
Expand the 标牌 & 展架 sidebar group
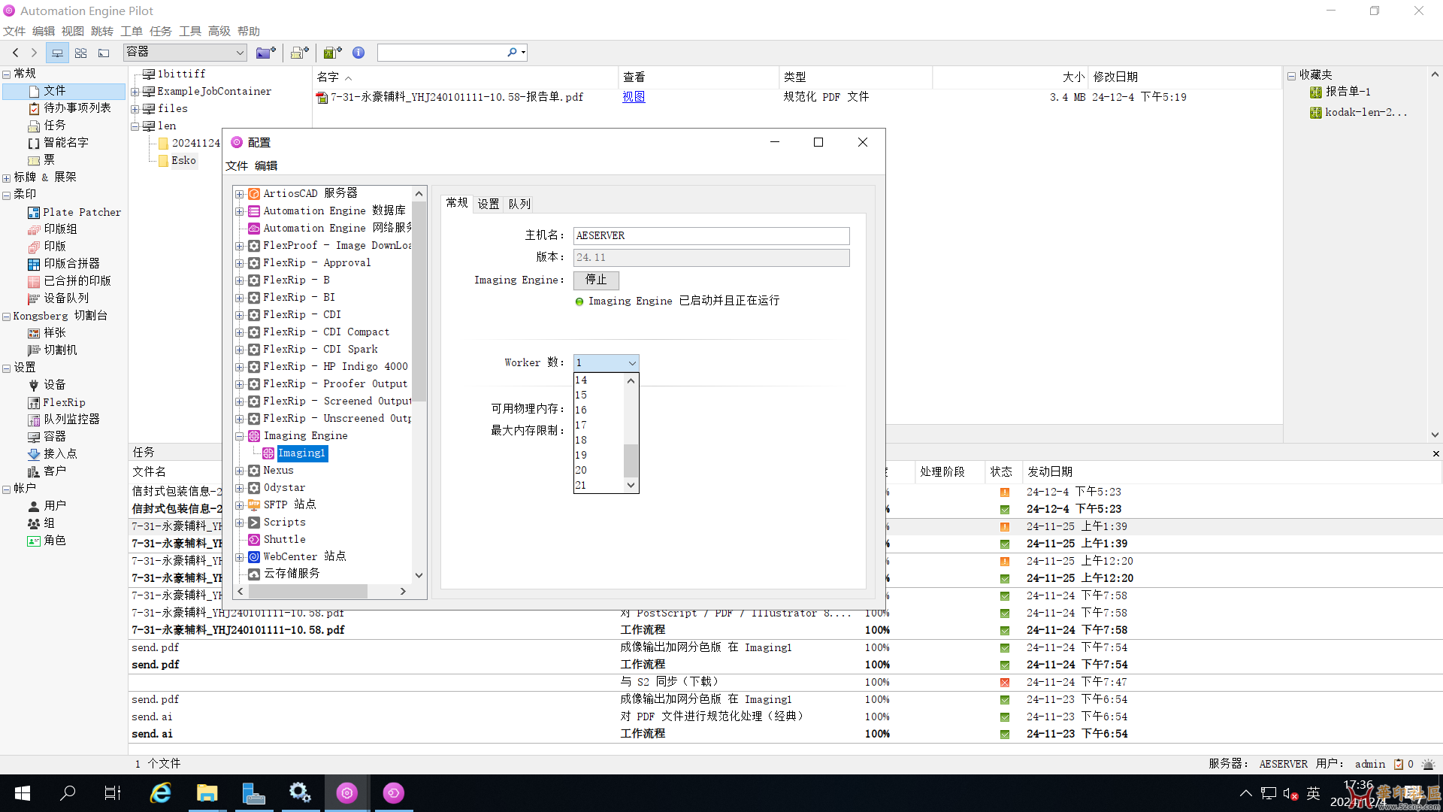click(7, 178)
